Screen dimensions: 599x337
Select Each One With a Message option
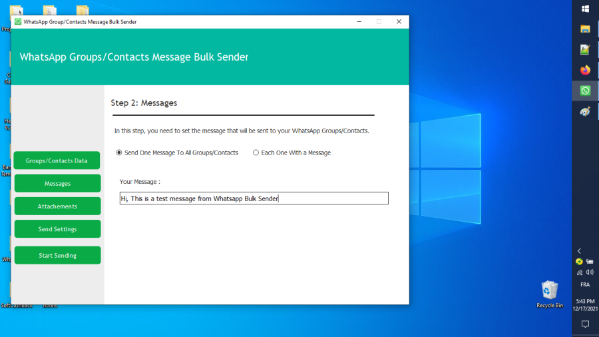pyautogui.click(x=292, y=153)
